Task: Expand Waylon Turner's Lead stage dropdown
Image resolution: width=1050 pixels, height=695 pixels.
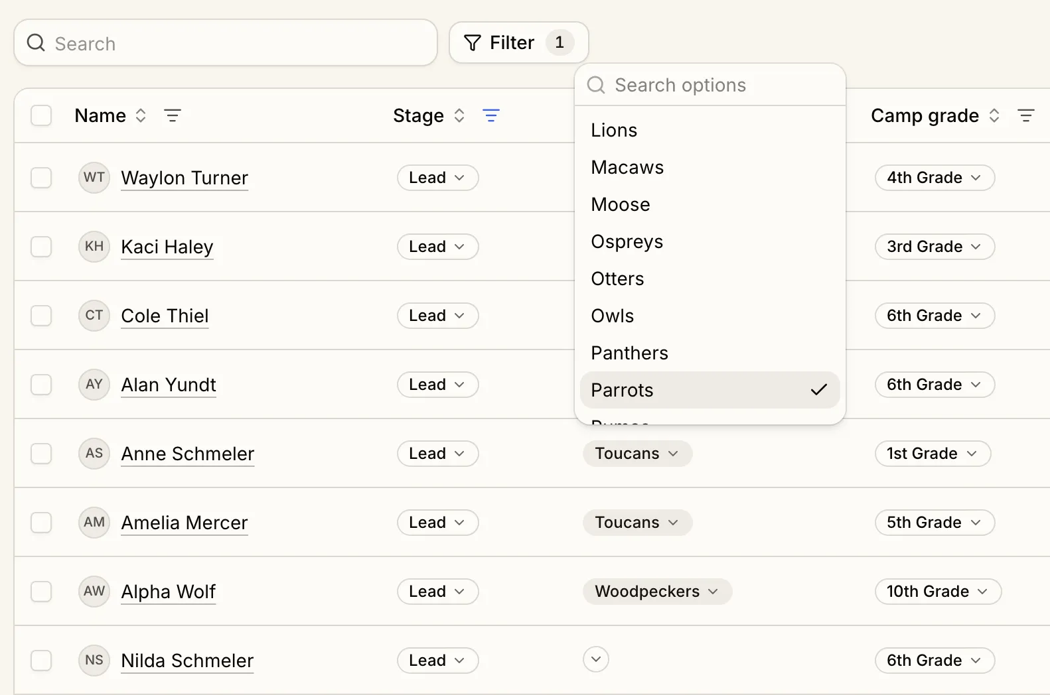Action: click(438, 178)
